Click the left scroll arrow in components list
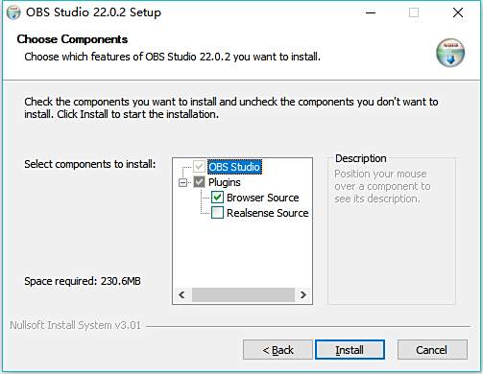 (x=181, y=294)
